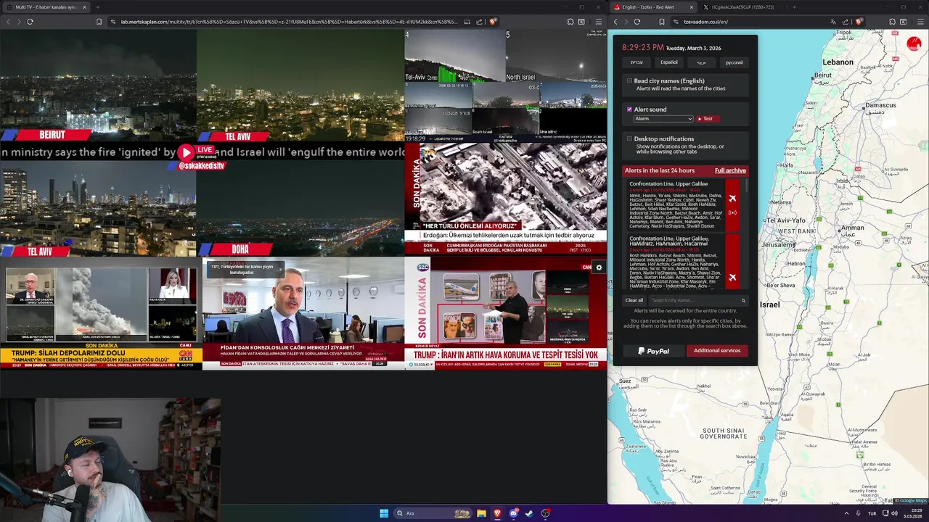929x522 pixels.
Task: Open the Windows Start menu
Action: [384, 513]
